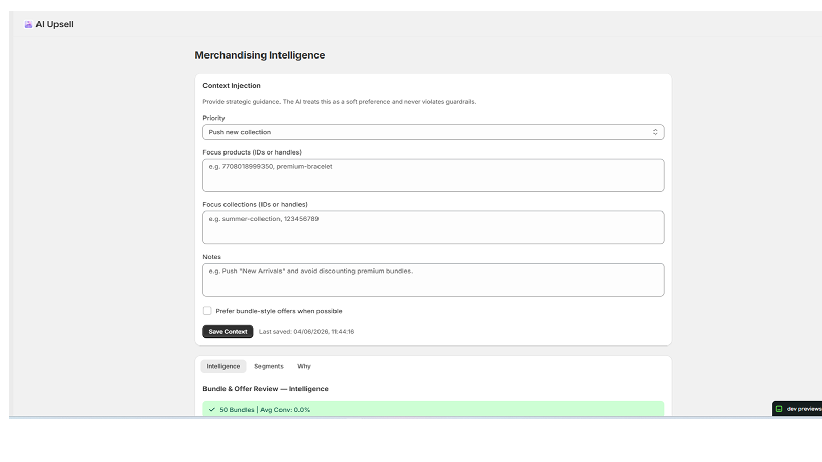822x462 pixels.
Task: Click the 'Focus products (IDs or handles)' label
Action: [252, 152]
